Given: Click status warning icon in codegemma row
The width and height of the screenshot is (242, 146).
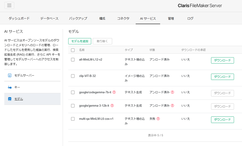Looking at the screenshot, I should tap(173, 92).
